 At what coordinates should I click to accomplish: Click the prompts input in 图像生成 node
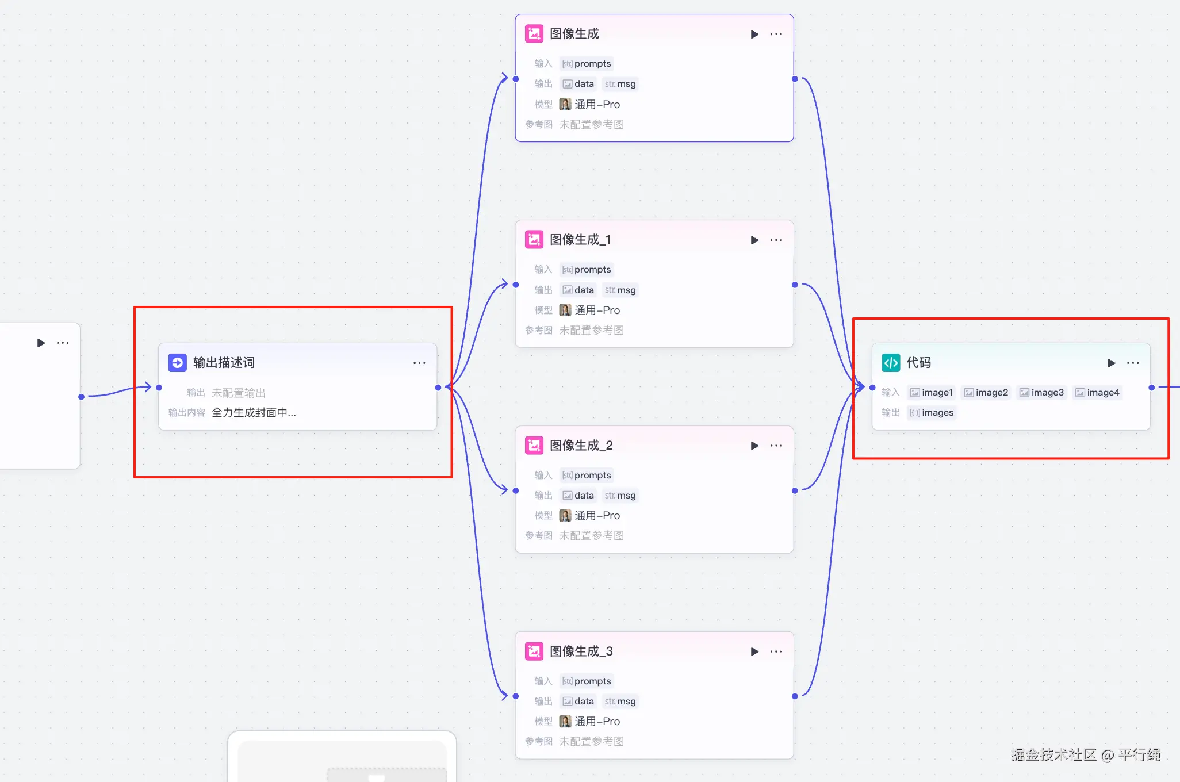587,64
